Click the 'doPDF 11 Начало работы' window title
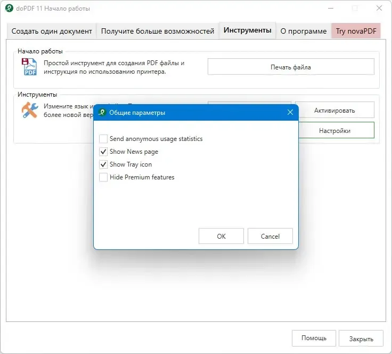 [x=53, y=9]
